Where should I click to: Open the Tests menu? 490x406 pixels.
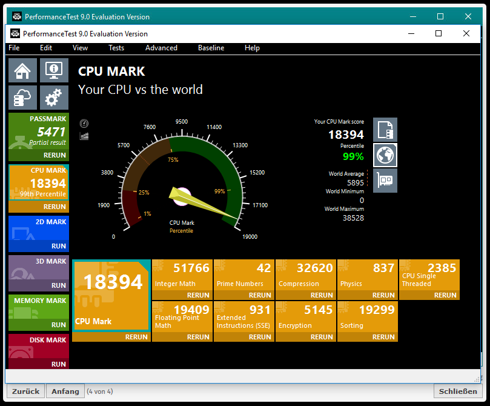coord(116,48)
